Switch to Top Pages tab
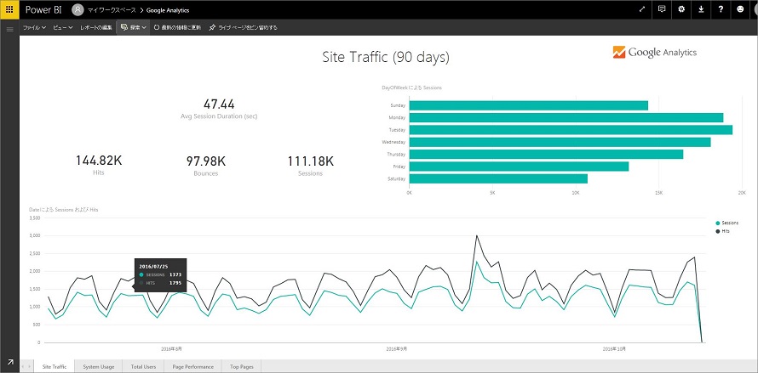This screenshot has height=373, width=758. [241, 367]
